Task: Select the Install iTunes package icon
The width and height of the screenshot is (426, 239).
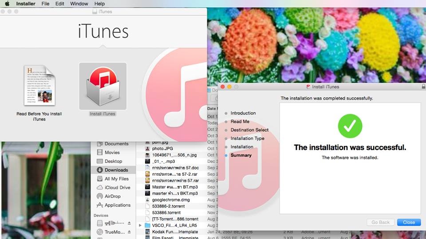Action: (103, 86)
